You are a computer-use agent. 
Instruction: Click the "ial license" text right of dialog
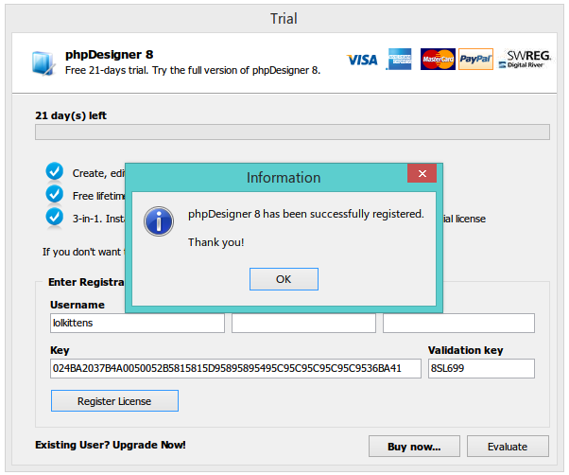click(464, 219)
